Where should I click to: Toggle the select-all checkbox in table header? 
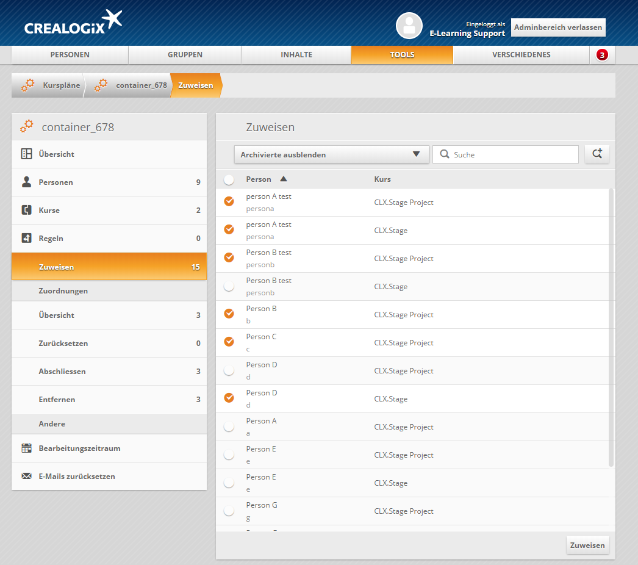[229, 179]
